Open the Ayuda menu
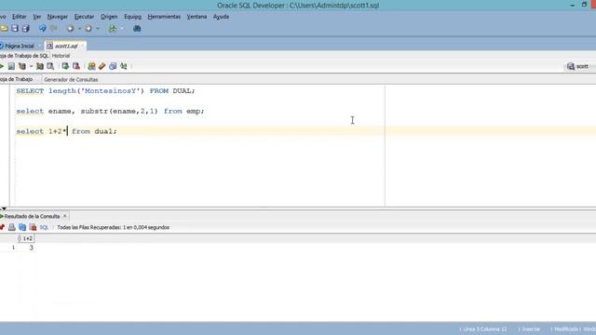The image size is (596, 335). coord(221,17)
